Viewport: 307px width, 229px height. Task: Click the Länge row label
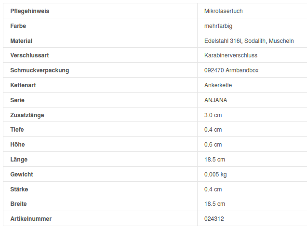(x=19, y=160)
